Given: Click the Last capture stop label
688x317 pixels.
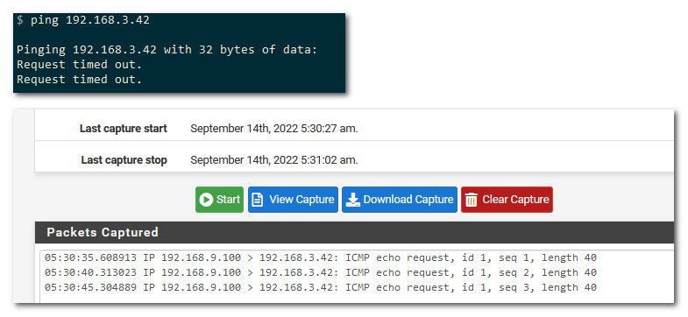Looking at the screenshot, I should [124, 160].
